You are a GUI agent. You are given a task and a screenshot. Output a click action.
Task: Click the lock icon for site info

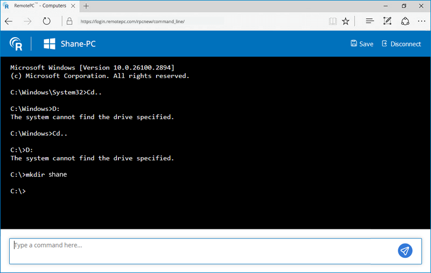click(69, 22)
